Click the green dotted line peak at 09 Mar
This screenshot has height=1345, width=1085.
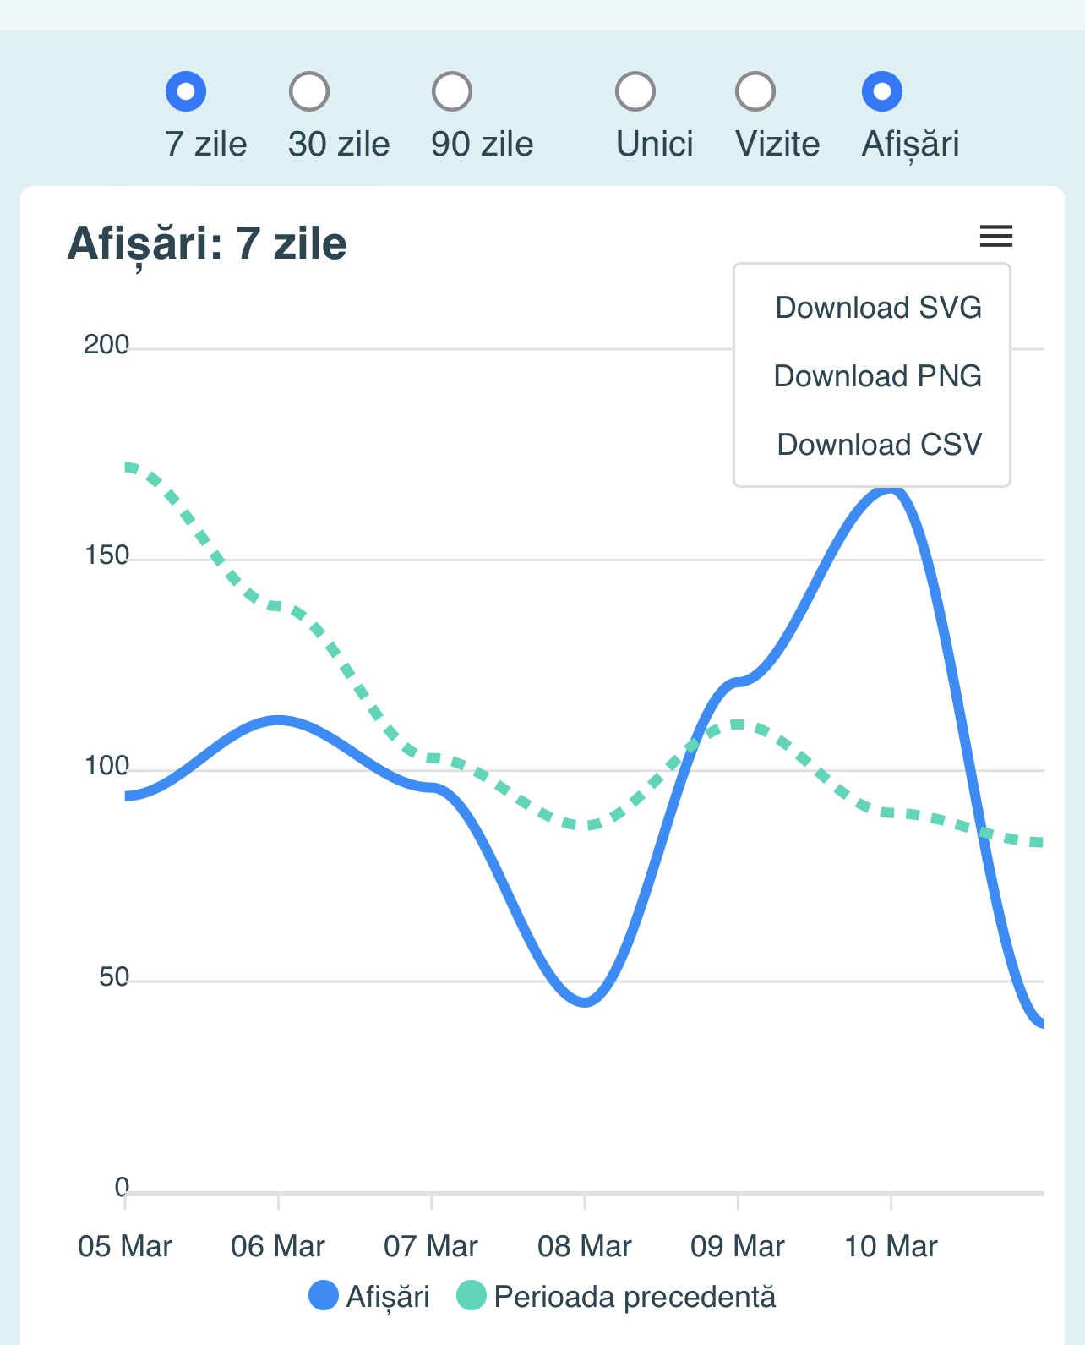738,724
